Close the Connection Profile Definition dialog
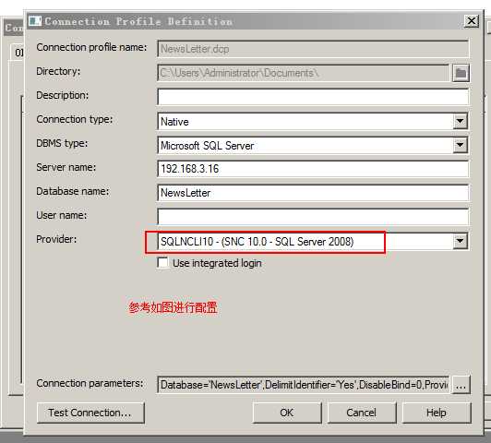 coord(472,21)
